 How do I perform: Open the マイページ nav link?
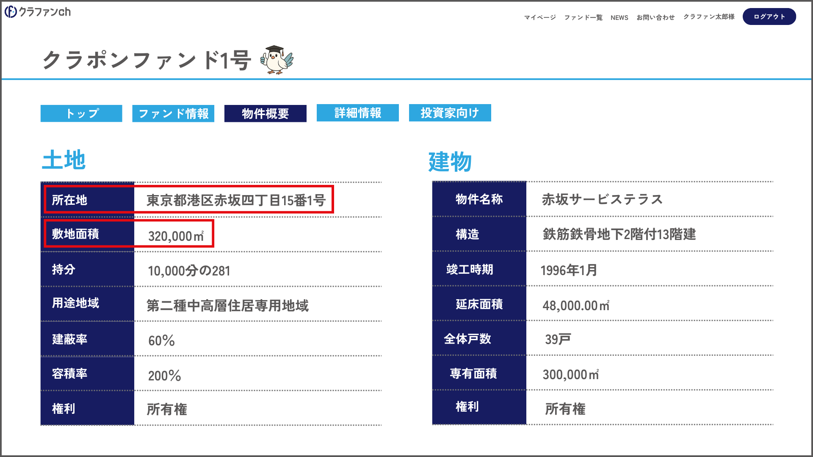point(540,17)
